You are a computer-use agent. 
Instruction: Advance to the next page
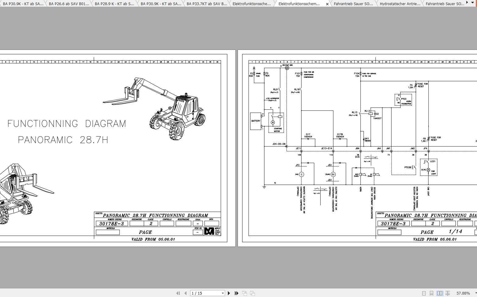click(229, 293)
